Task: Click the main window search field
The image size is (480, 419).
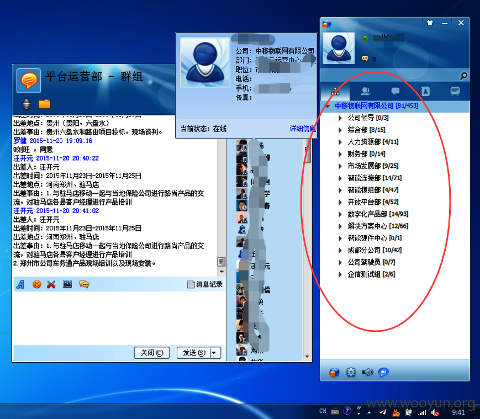Action: (390, 76)
